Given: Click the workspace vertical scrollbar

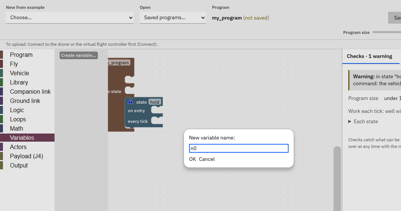Looking at the screenshot, I should point(337,179).
